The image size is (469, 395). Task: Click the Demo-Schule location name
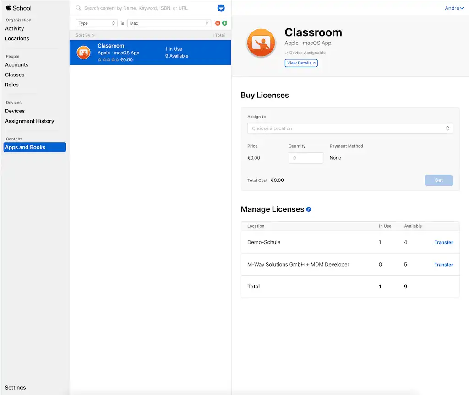click(264, 242)
